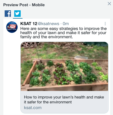Click the tweet text about lawn strategies

[63, 33]
